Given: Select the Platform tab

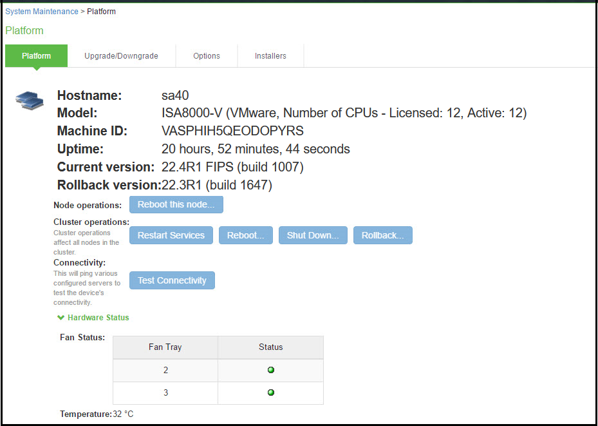Looking at the screenshot, I should (x=36, y=56).
